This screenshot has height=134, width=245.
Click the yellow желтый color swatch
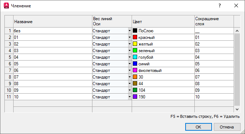coord(135,44)
